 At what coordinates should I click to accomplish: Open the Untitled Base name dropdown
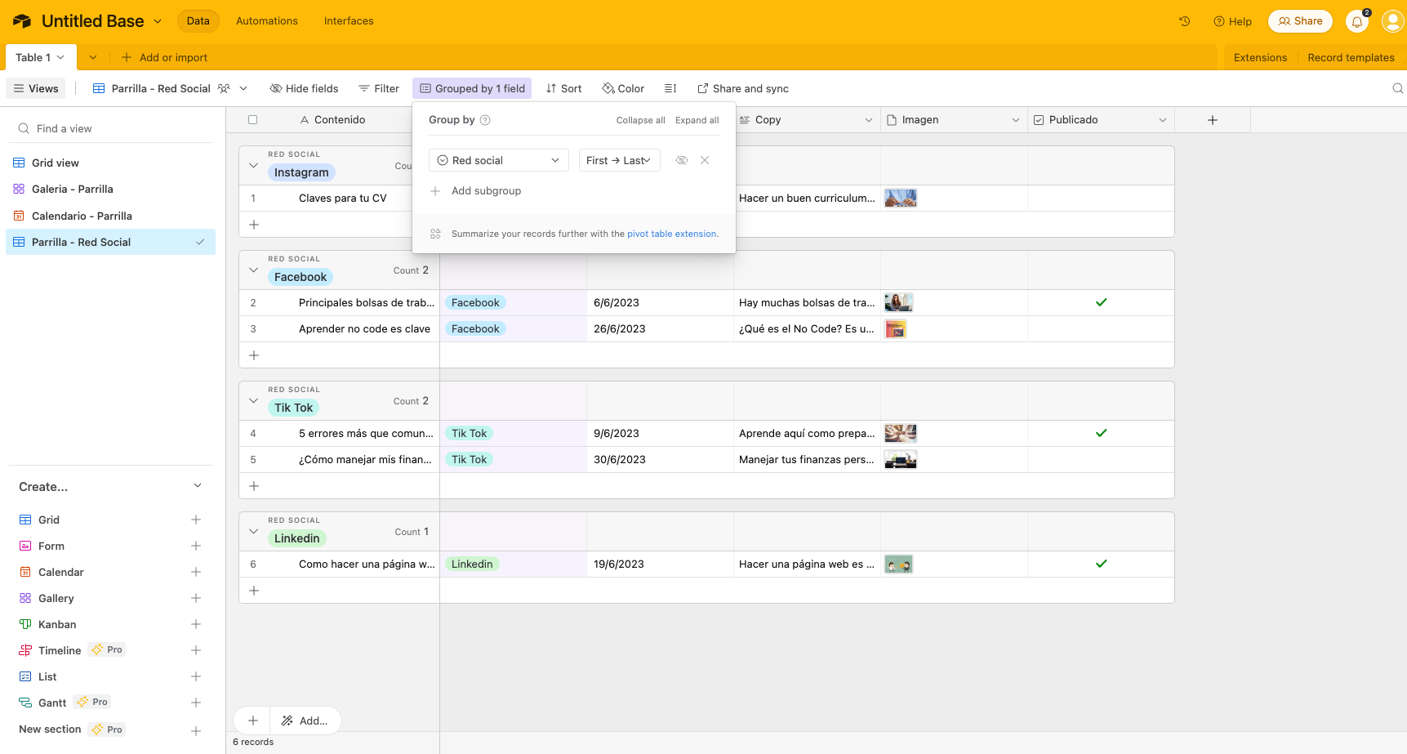(x=158, y=21)
